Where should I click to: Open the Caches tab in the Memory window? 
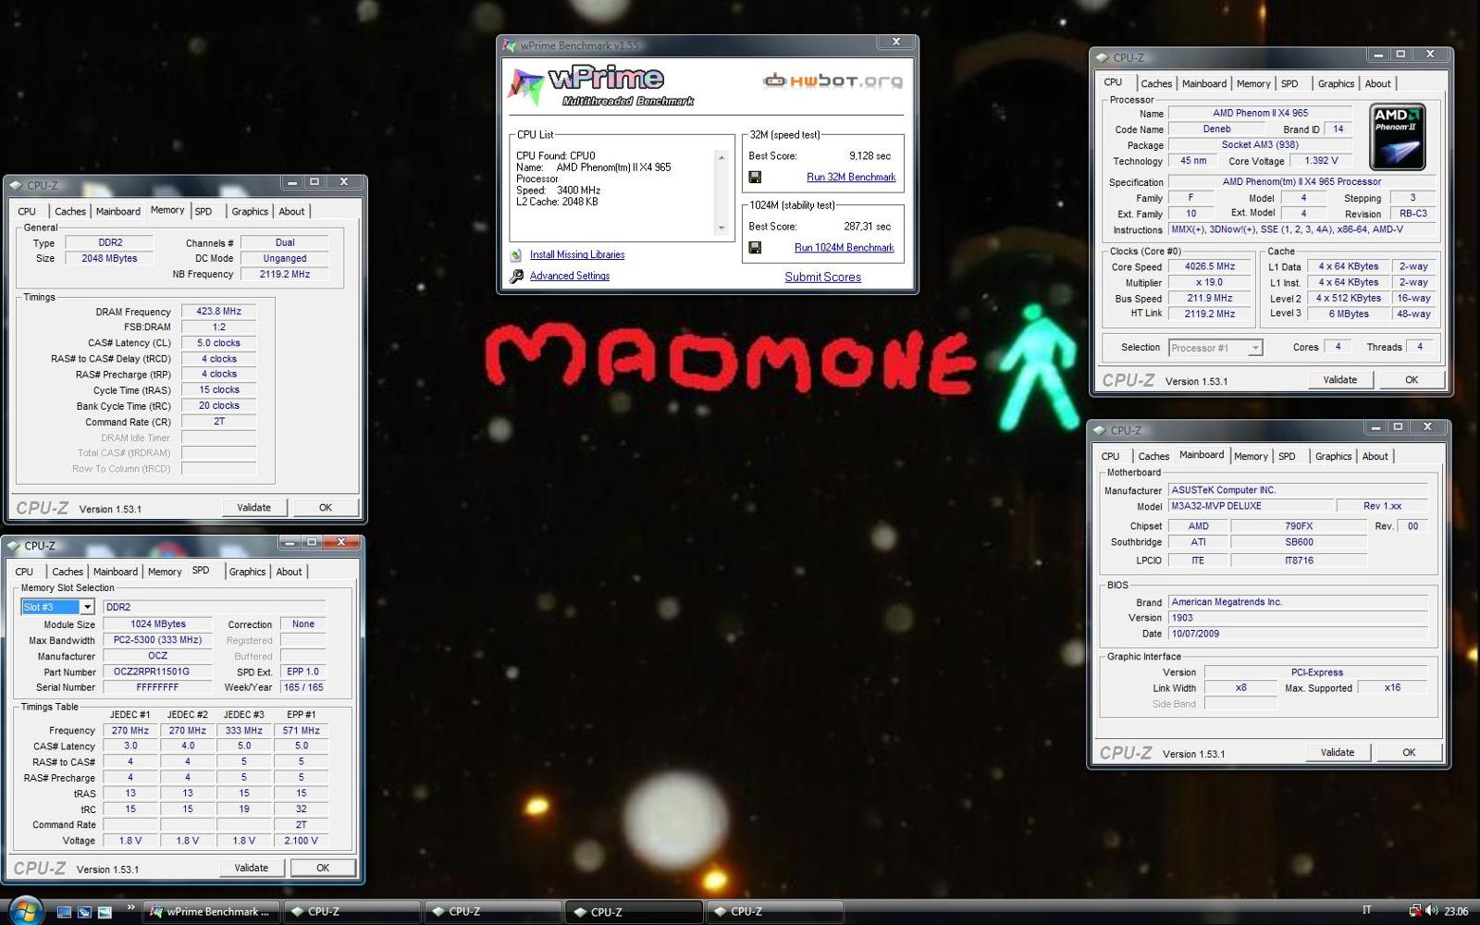(x=70, y=212)
